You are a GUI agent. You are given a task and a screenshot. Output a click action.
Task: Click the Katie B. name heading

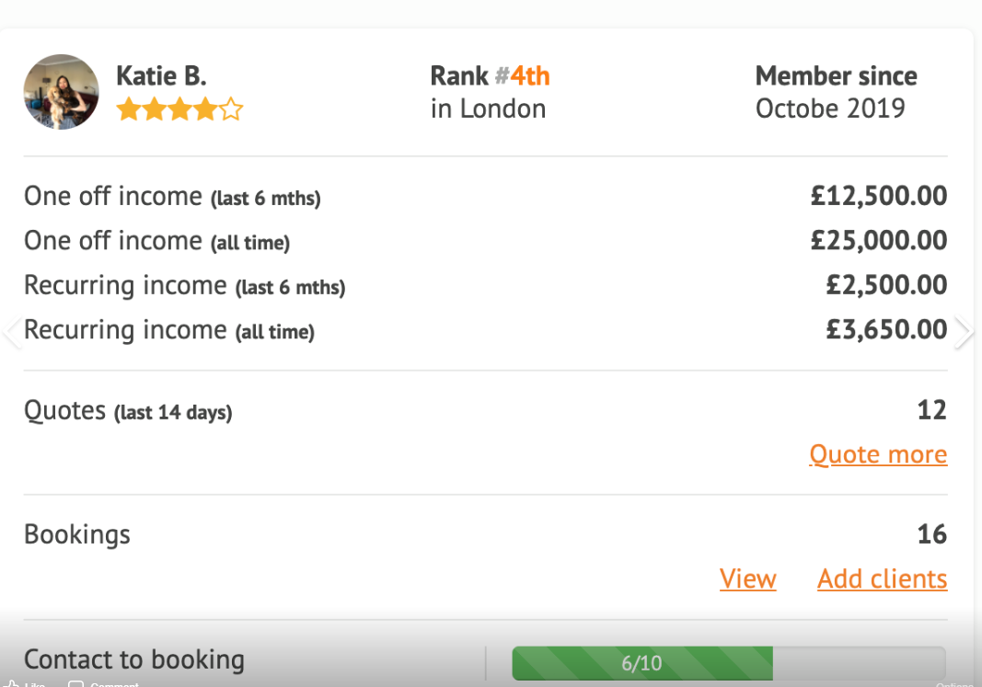[162, 76]
